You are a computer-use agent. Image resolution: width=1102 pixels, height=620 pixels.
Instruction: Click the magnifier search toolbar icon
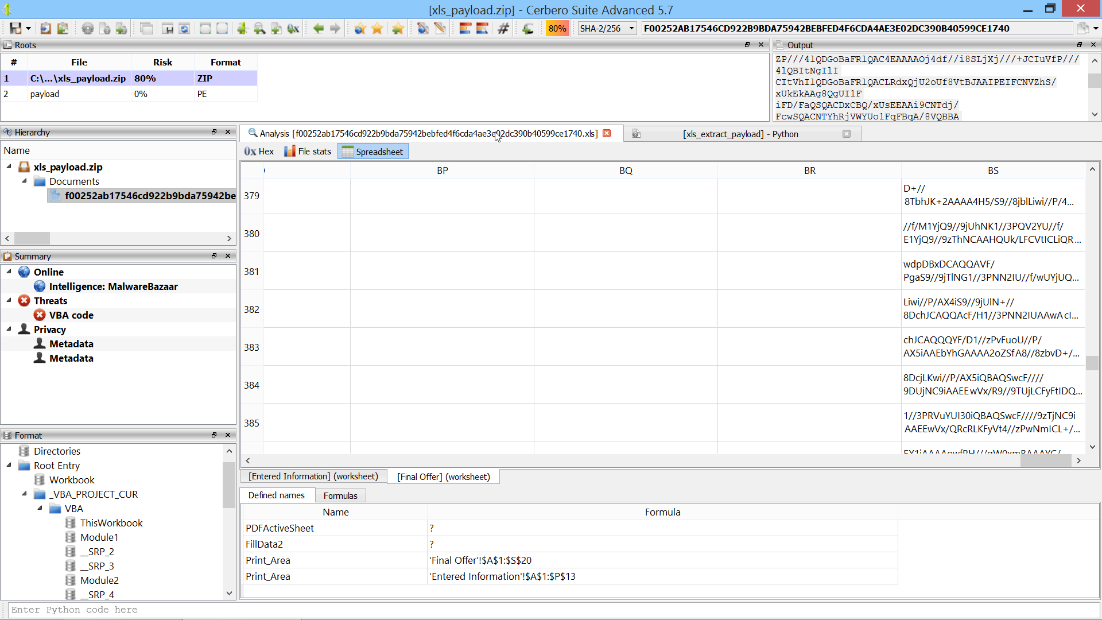(x=259, y=28)
